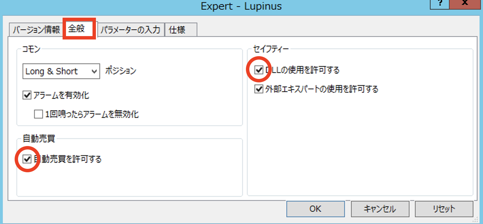Viewport: 483px width, 224px height.
Task: Disable 外部エキスパートの使用を許可する checkbox
Action: (x=259, y=90)
